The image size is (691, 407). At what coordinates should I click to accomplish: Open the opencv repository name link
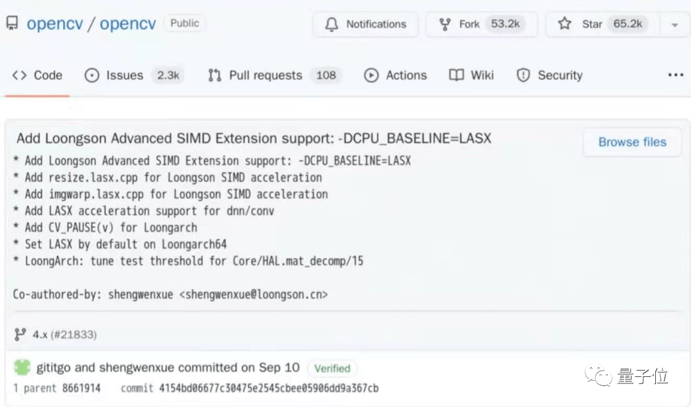coord(128,23)
